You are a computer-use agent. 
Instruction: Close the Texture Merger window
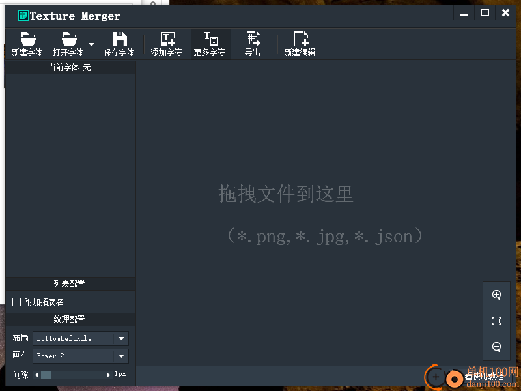tap(506, 13)
